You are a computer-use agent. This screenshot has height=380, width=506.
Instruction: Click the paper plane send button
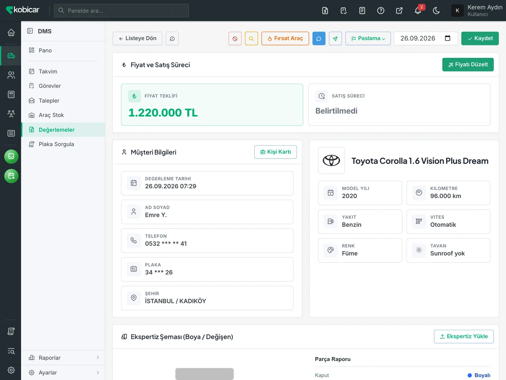coord(335,38)
